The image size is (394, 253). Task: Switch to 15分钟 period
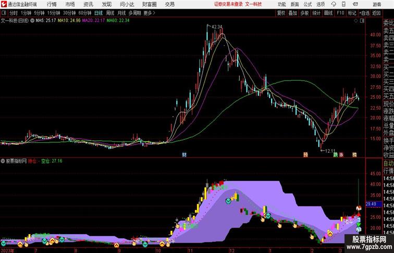(x=54, y=13)
